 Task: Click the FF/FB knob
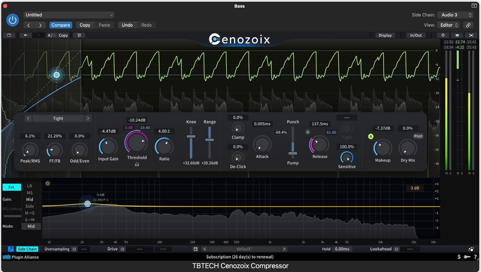55,150
